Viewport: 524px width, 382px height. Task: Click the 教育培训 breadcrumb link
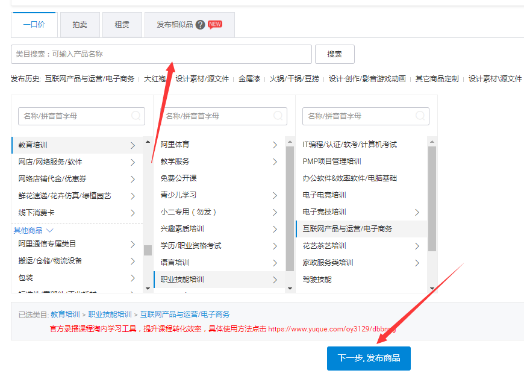point(65,315)
